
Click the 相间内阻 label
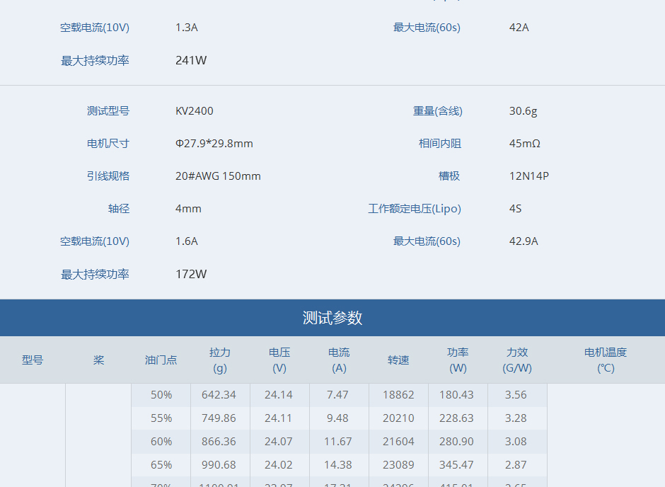440,144
